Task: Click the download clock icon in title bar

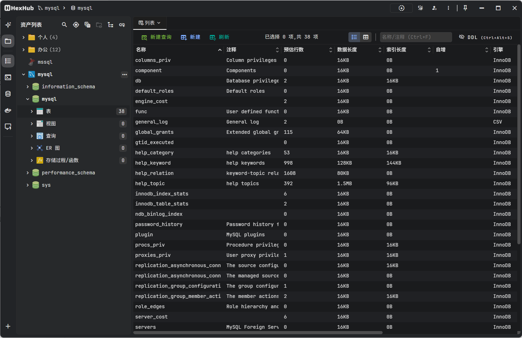Action: click(x=401, y=8)
